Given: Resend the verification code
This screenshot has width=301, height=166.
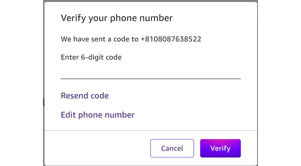Looking at the screenshot, I should click(85, 96).
